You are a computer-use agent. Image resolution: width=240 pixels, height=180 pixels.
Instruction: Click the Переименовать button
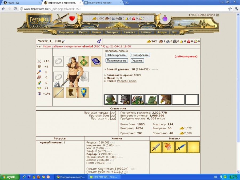click(117, 61)
